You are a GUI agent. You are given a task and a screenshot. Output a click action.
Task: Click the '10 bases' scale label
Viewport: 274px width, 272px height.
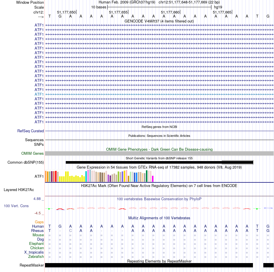[x=99, y=7]
